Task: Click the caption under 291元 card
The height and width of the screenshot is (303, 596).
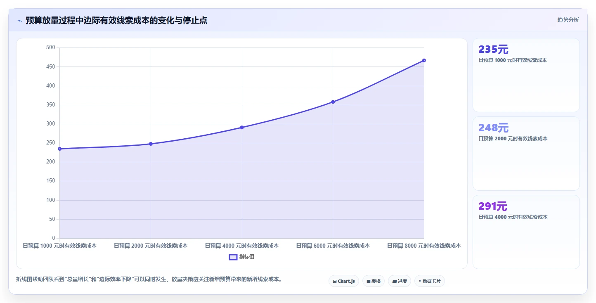Action: pyautogui.click(x=513, y=217)
